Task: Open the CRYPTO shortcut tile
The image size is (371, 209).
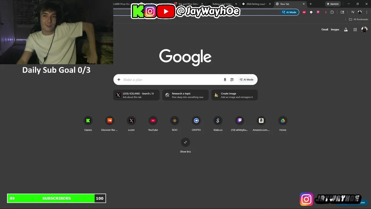Action: (196, 124)
